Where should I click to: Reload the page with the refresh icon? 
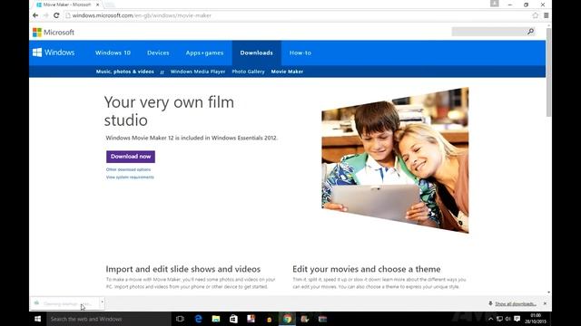pos(56,15)
